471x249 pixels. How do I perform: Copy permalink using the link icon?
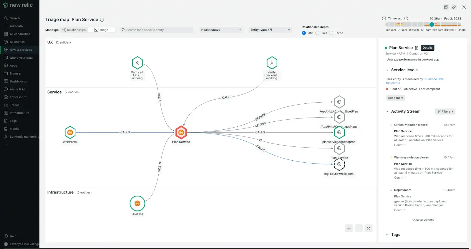pyautogui.click(x=454, y=7)
